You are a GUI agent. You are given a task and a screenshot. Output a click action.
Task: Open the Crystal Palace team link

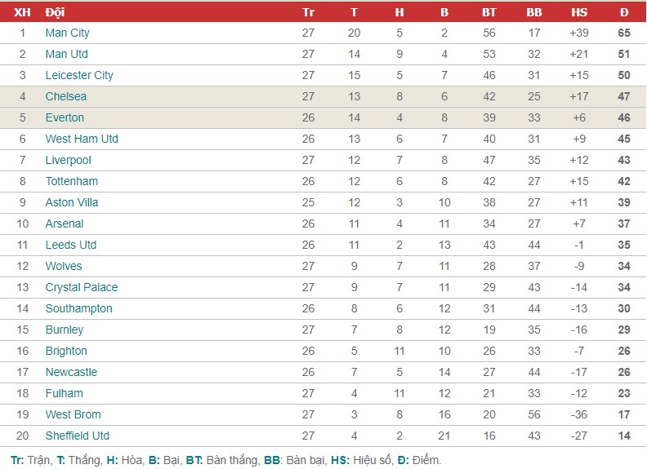pyautogui.click(x=82, y=287)
